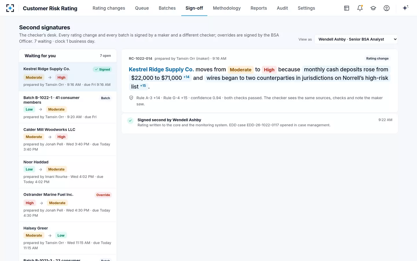Click the +14 citation chip
417x261 pixels.
pos(186,77)
